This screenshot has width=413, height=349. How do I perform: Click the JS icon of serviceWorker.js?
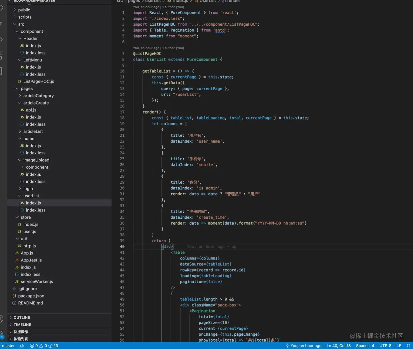tap(17, 282)
